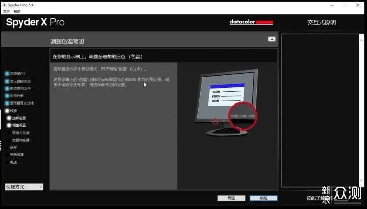Image resolution: width=367 pixels, height=209 pixels.
Task: Go to the 识别控制 step
Action: click(14, 96)
